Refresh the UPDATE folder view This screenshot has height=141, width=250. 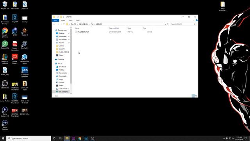[x=168, y=24]
